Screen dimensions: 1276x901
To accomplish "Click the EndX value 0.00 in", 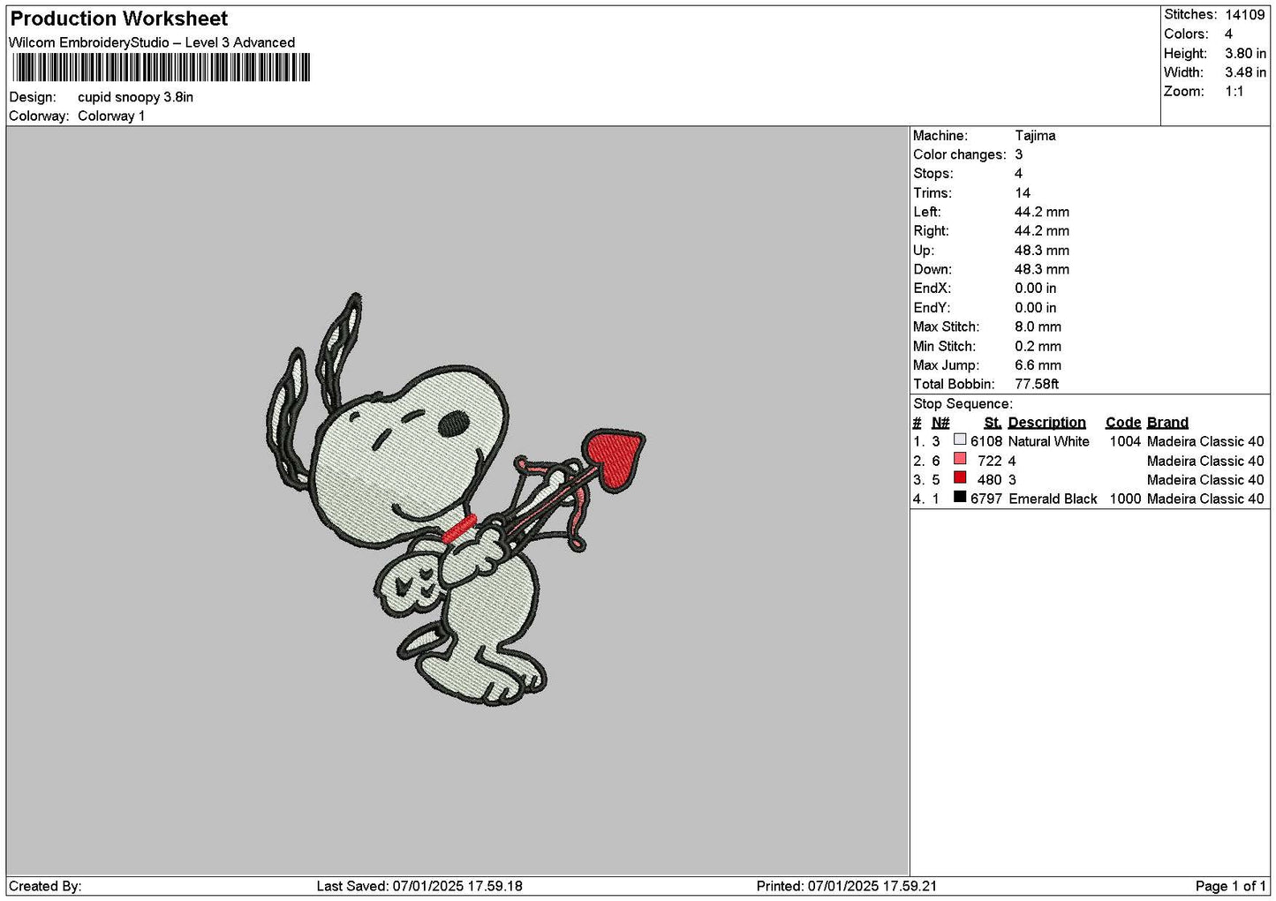I will point(1035,289).
